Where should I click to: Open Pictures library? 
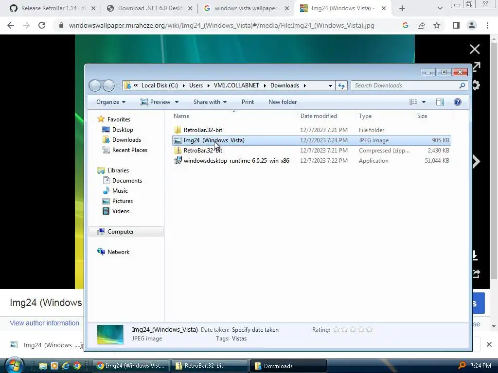tap(122, 201)
